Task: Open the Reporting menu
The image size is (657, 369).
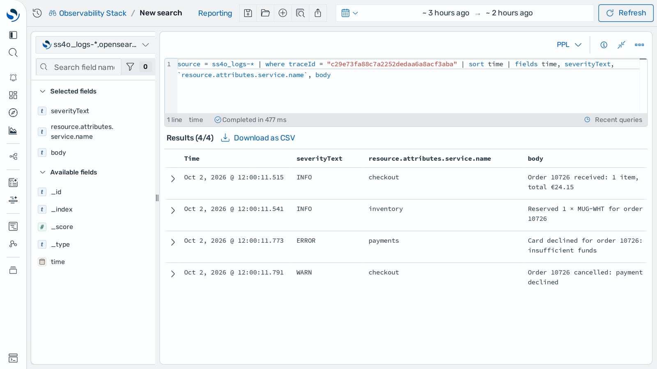Action: (x=215, y=13)
